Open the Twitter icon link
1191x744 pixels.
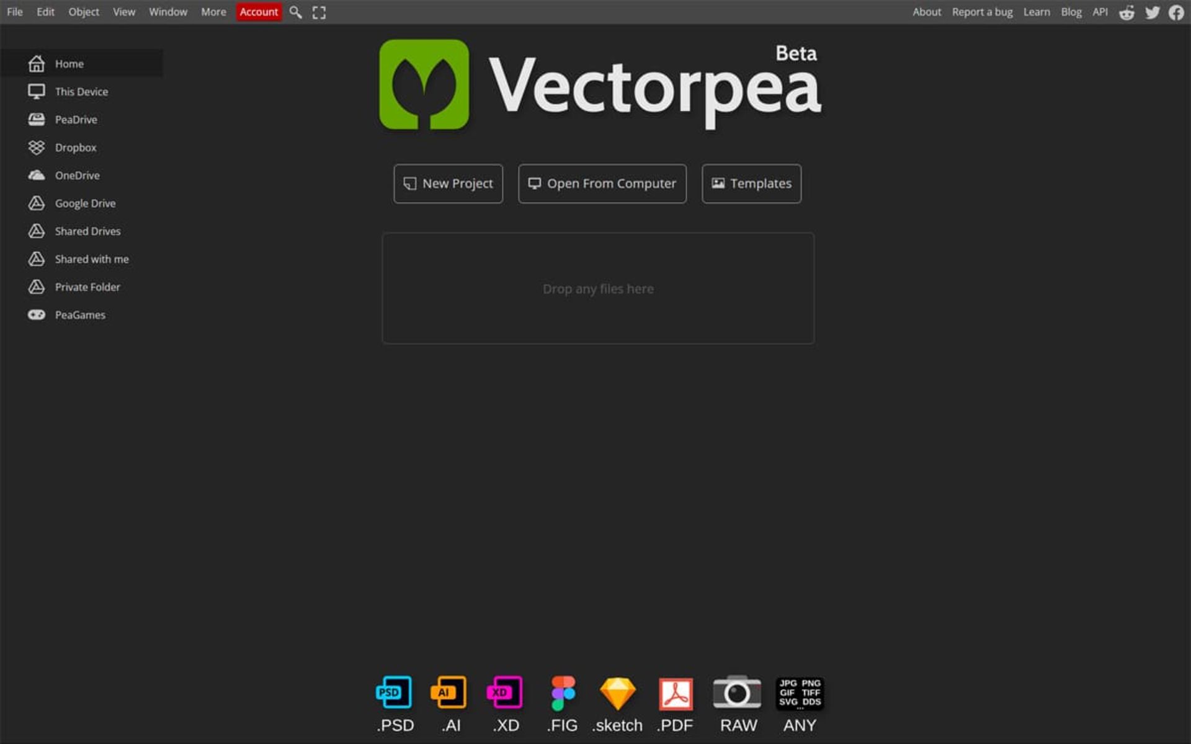point(1153,12)
